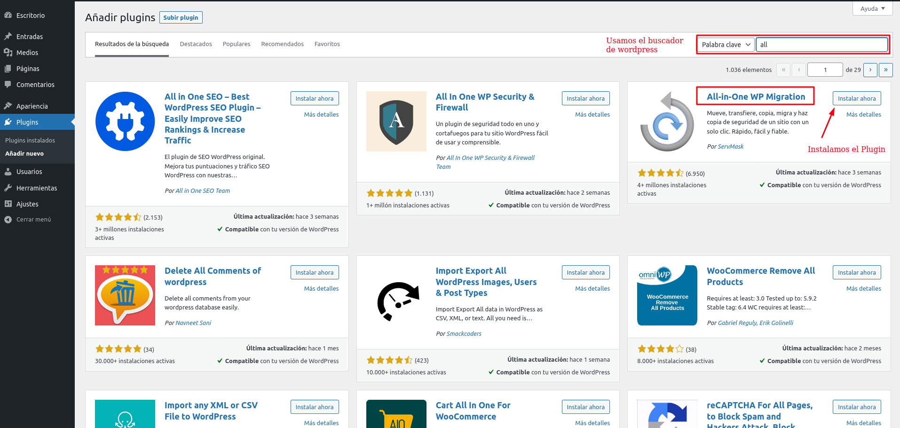Click the Apariencia brush icon
Viewport: 900px width, 428px height.
8,106
